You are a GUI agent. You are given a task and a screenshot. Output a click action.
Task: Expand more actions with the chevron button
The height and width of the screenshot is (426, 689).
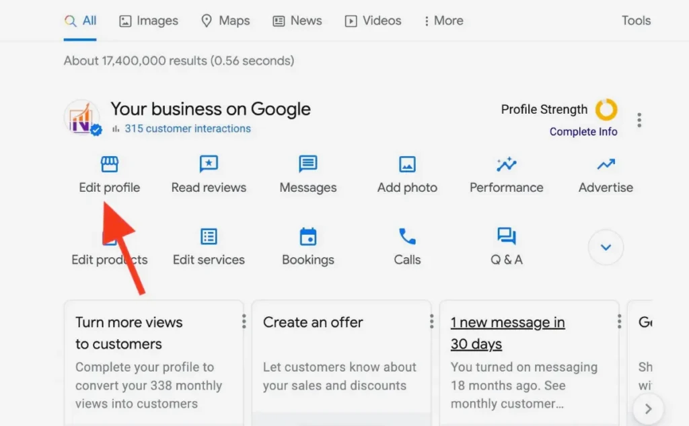[606, 247]
